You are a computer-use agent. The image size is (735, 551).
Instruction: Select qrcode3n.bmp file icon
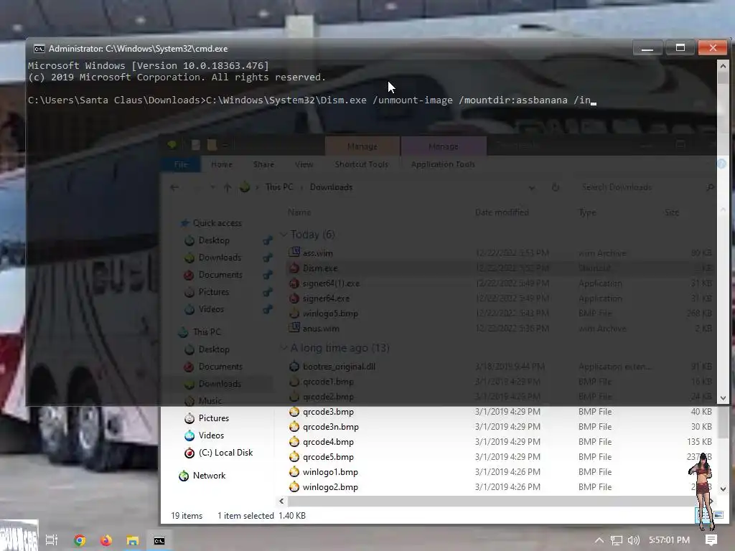[294, 427]
